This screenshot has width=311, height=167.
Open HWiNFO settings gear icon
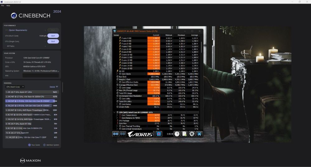pos(192,134)
